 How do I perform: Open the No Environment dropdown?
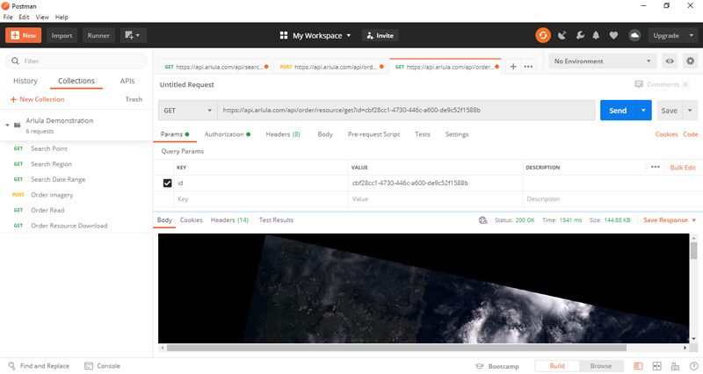(603, 61)
